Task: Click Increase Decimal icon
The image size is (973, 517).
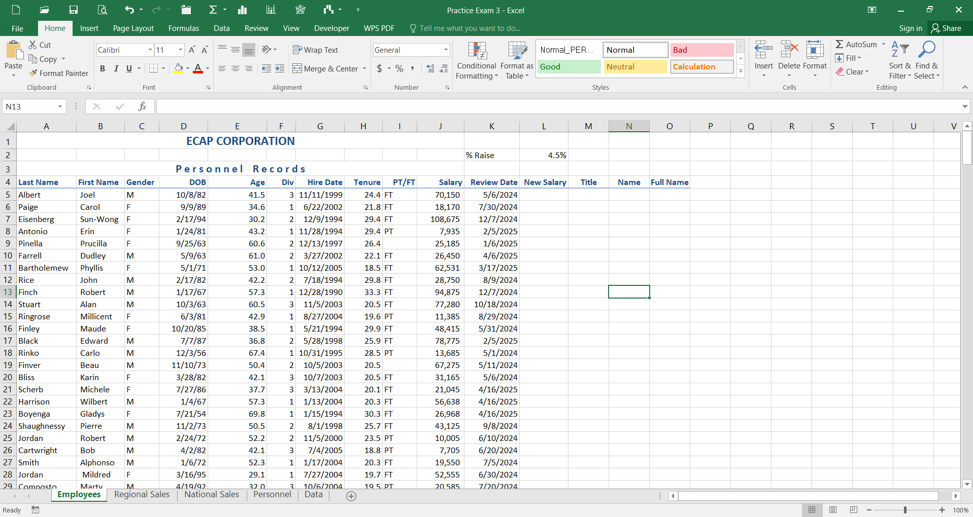Action: click(x=430, y=68)
